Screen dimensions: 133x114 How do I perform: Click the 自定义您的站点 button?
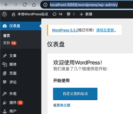pos(75,94)
